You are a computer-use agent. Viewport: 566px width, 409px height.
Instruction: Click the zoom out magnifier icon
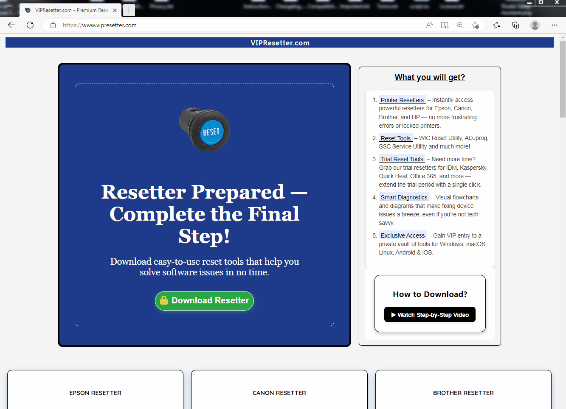coord(460,25)
